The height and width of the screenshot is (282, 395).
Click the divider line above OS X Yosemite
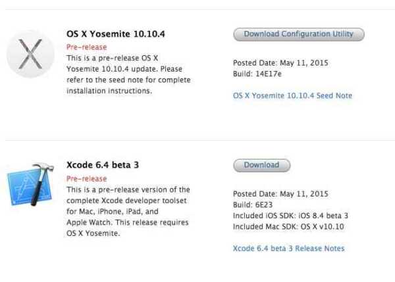tap(197, 10)
